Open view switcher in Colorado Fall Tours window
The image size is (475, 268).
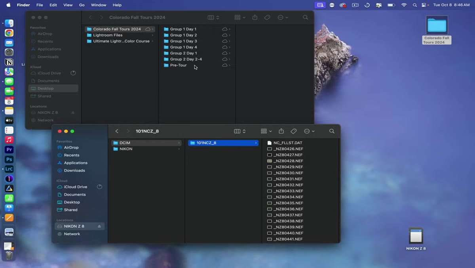coord(214,17)
